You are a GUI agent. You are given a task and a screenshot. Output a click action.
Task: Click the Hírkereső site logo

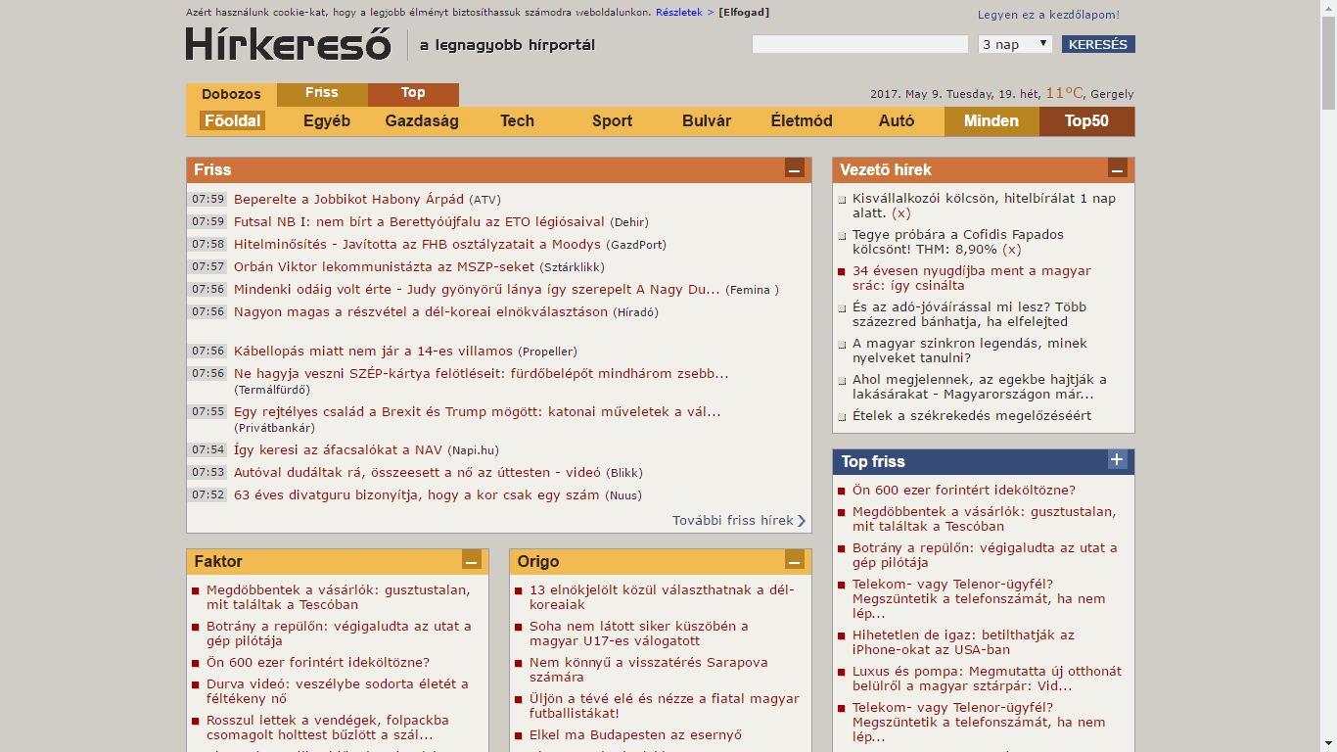(x=288, y=44)
